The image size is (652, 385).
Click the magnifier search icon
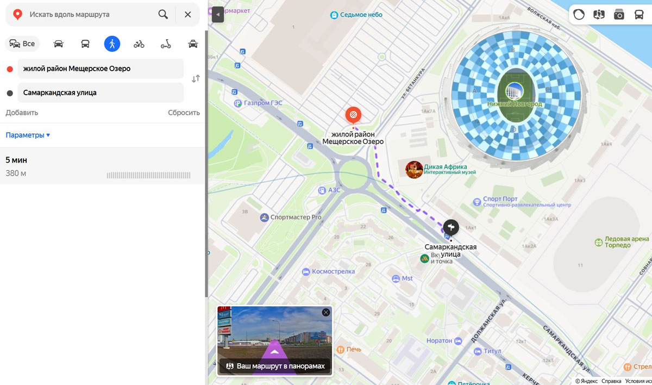tap(163, 15)
